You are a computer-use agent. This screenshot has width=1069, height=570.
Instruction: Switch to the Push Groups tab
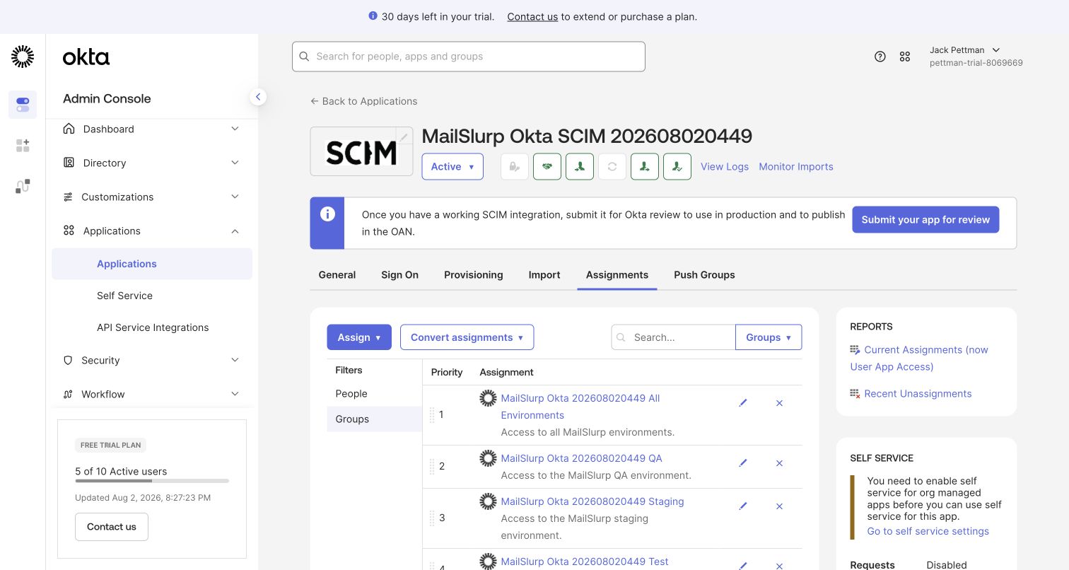pyautogui.click(x=704, y=274)
